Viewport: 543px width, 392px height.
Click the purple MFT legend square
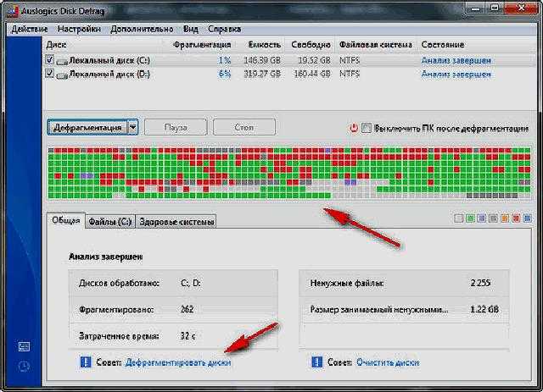click(x=481, y=218)
